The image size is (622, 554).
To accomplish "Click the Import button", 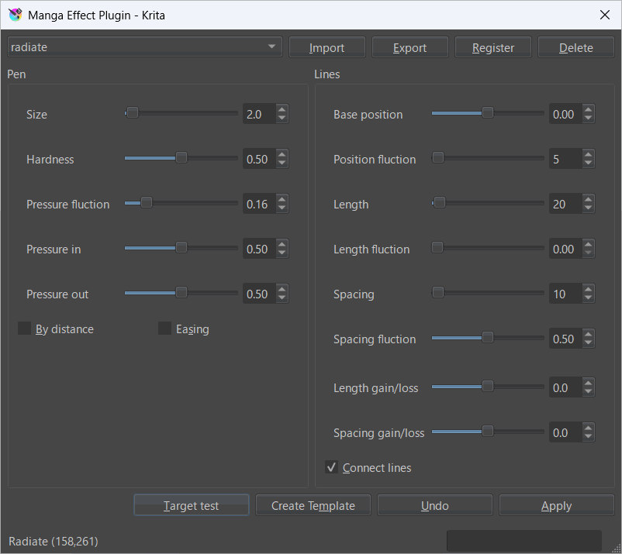I will click(327, 47).
